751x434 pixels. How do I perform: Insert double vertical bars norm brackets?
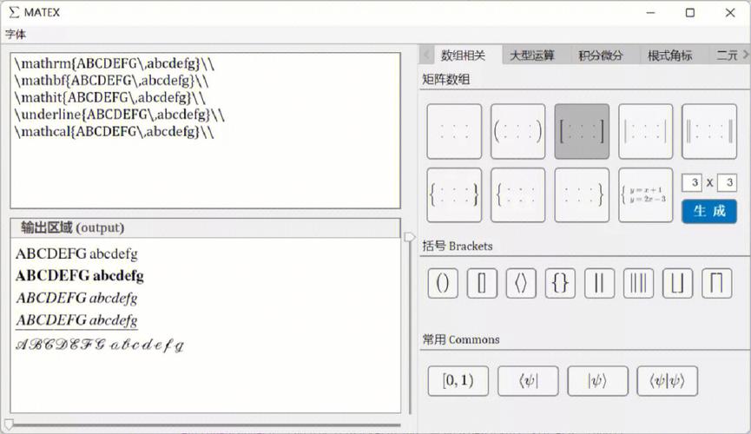(638, 283)
